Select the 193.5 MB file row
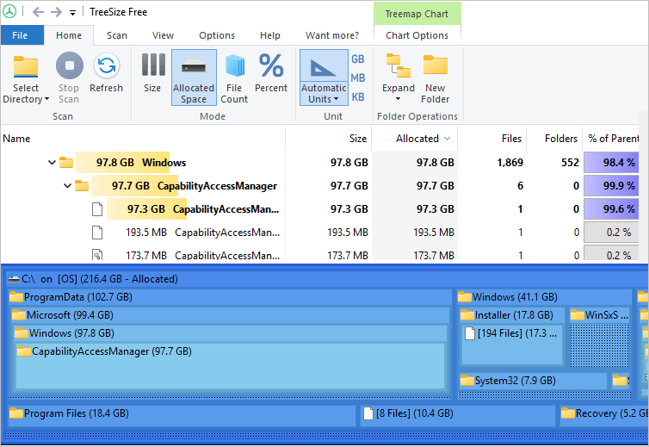 319,232
